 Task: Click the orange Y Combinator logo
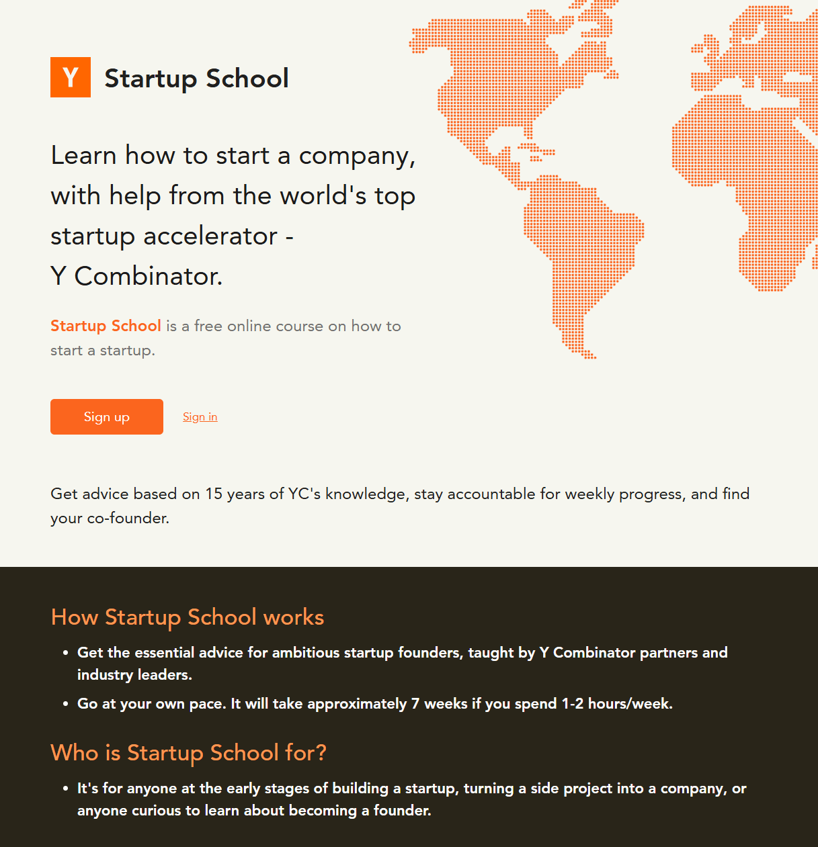(x=71, y=77)
